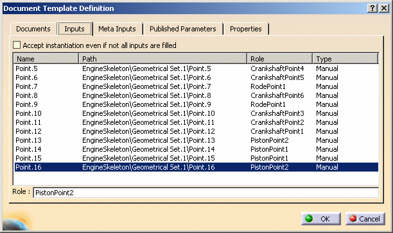
Task: Close the Document Template Definition dialog
Action: tap(384, 8)
